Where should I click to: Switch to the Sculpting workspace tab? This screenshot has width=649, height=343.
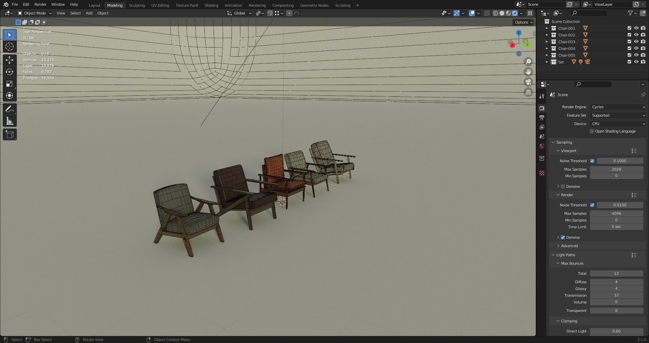(x=137, y=5)
